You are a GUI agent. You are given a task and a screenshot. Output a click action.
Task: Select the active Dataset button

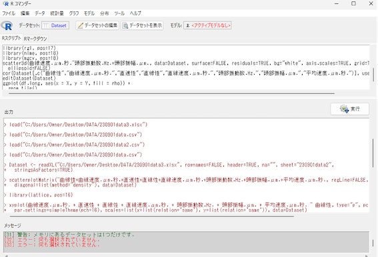[55, 25]
